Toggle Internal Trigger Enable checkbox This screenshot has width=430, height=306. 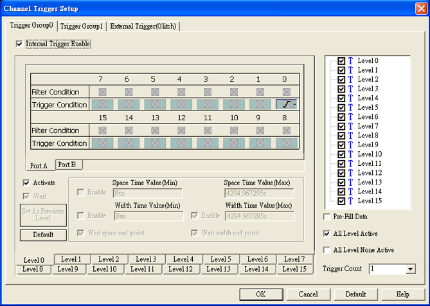tap(19, 44)
